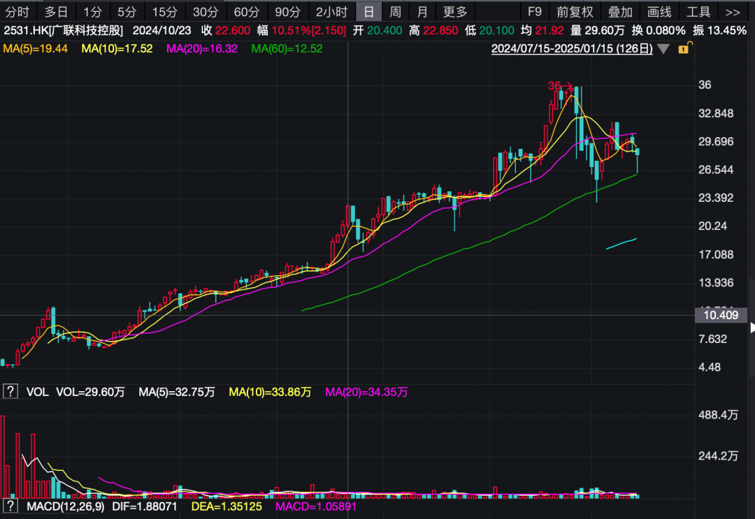Expand the date range dropdown triangle
This screenshot has height=519, width=755.
coord(663,49)
